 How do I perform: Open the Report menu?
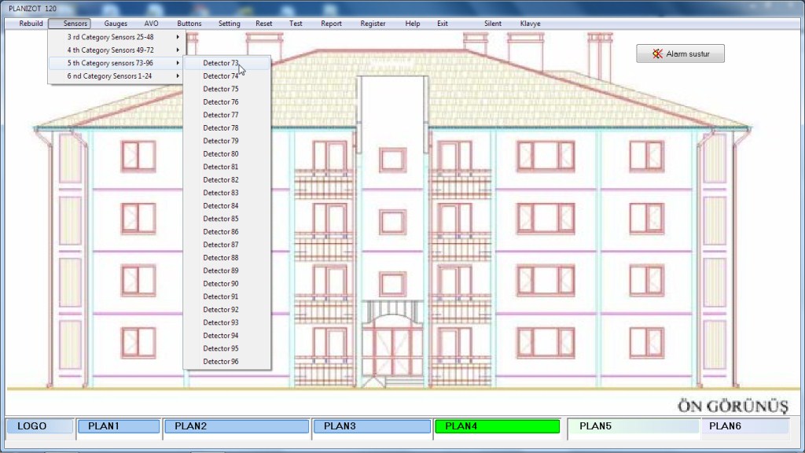point(331,24)
